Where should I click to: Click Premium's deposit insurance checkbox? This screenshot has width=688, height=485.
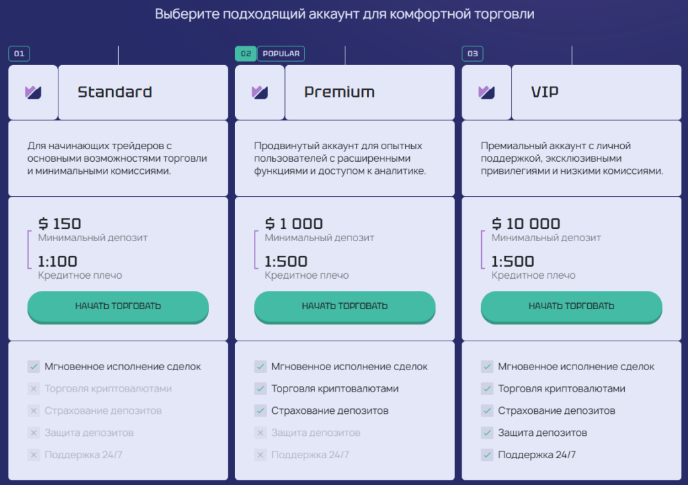(260, 411)
